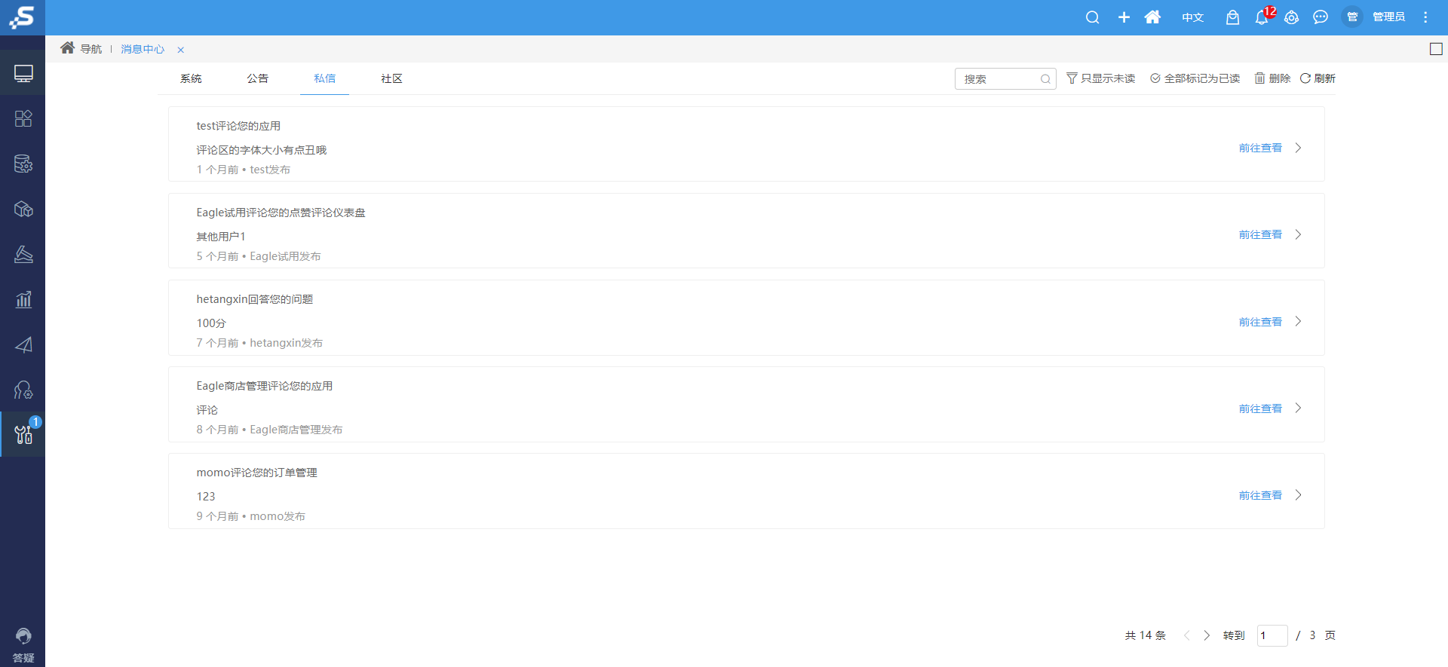
Task: Click the 导航 breadcrumb label
Action: click(x=90, y=49)
